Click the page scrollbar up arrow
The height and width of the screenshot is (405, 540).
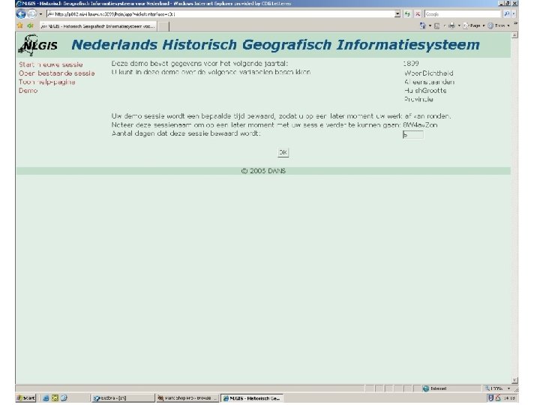[x=514, y=36]
